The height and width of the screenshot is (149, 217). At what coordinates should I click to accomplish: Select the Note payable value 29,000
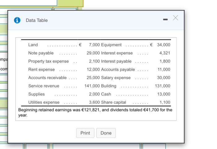tap(93, 53)
